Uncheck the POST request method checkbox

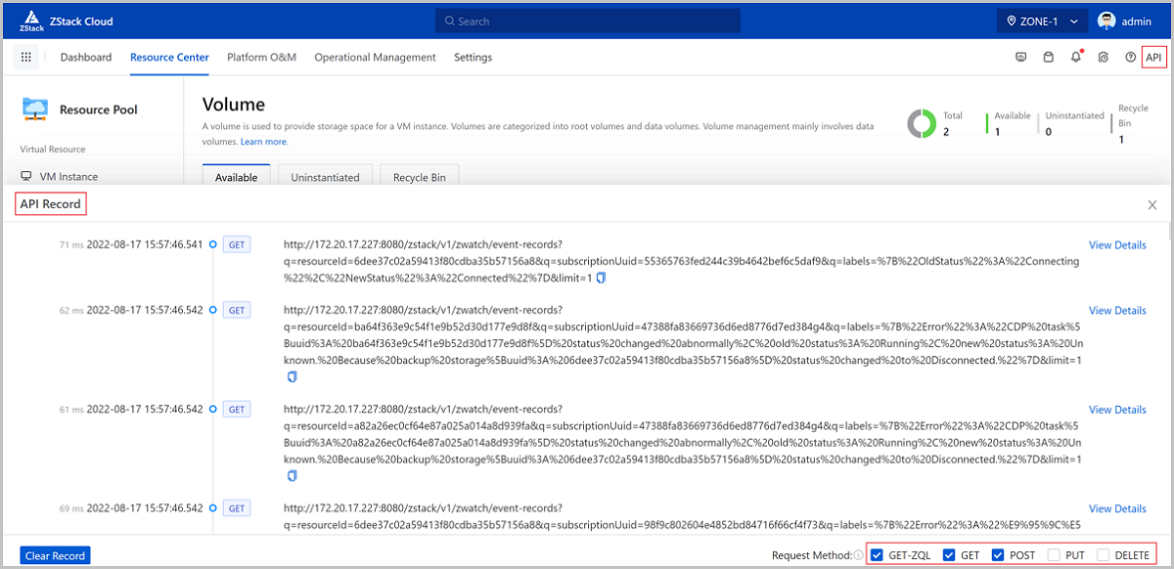point(997,555)
